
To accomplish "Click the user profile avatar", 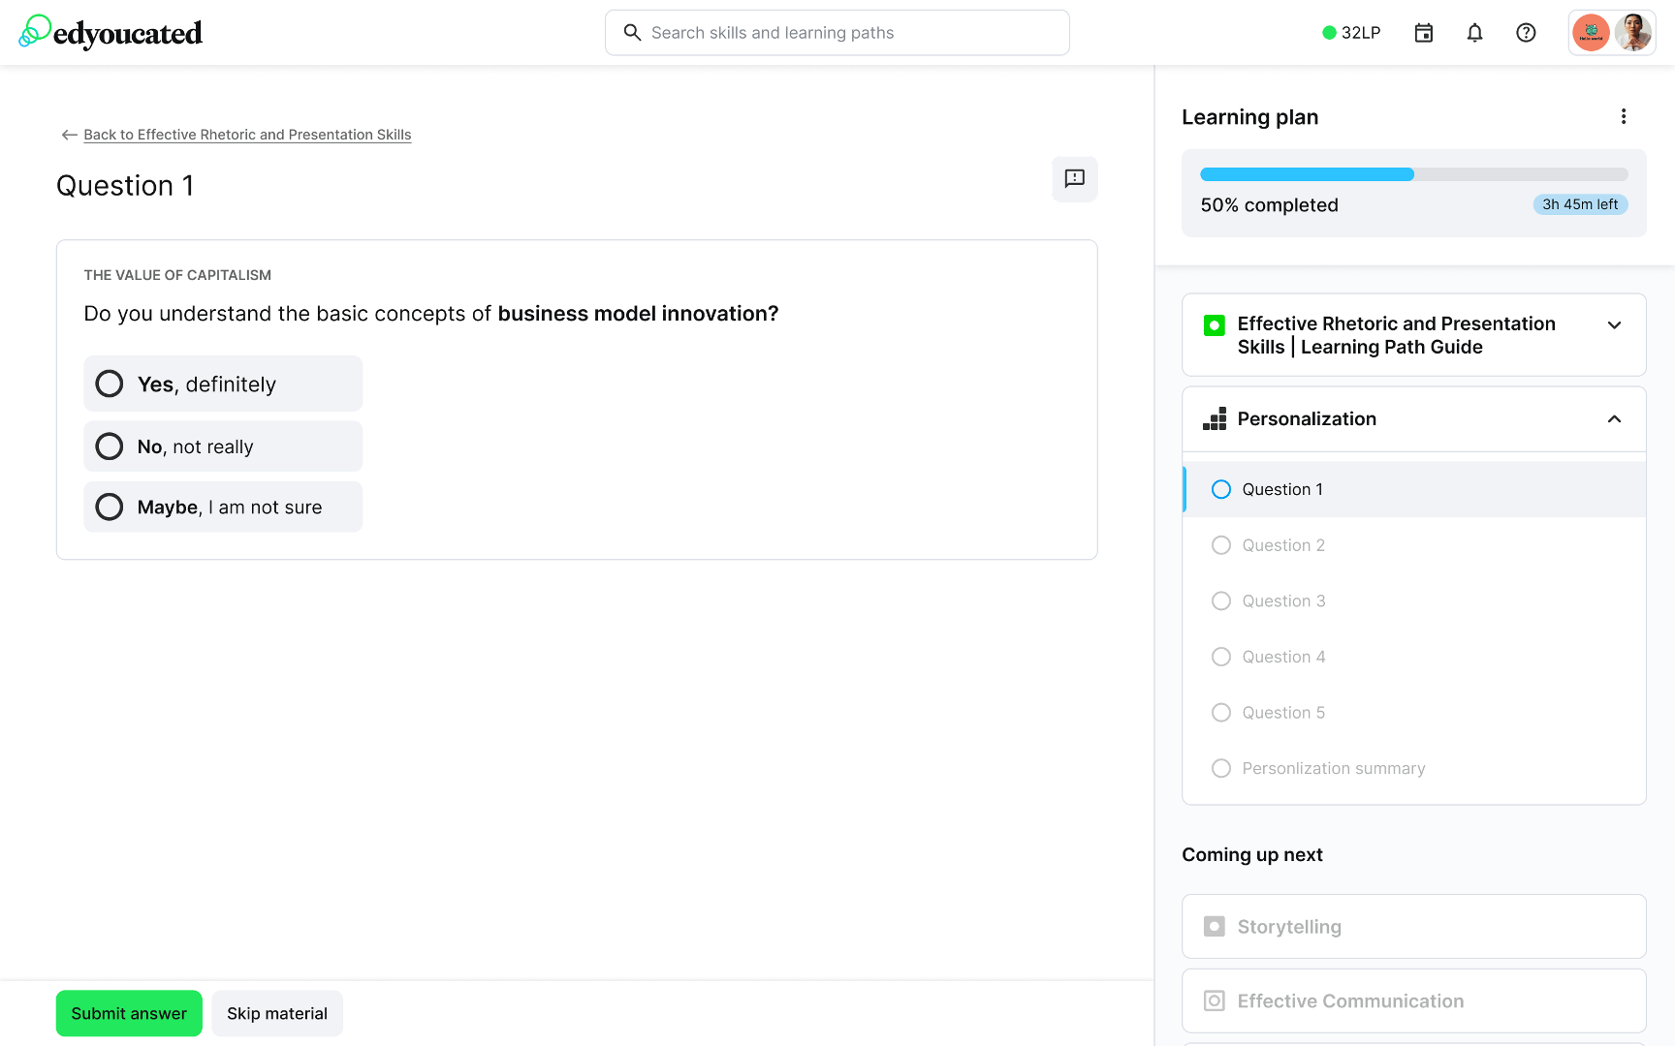I will [1633, 33].
